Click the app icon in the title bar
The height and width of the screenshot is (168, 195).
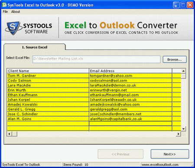[4, 5]
